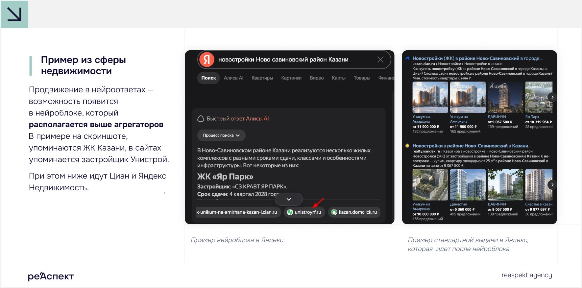Viewport: 582px width, 288px height.
Task: Open the Квартиры tab
Action: pos(262,78)
